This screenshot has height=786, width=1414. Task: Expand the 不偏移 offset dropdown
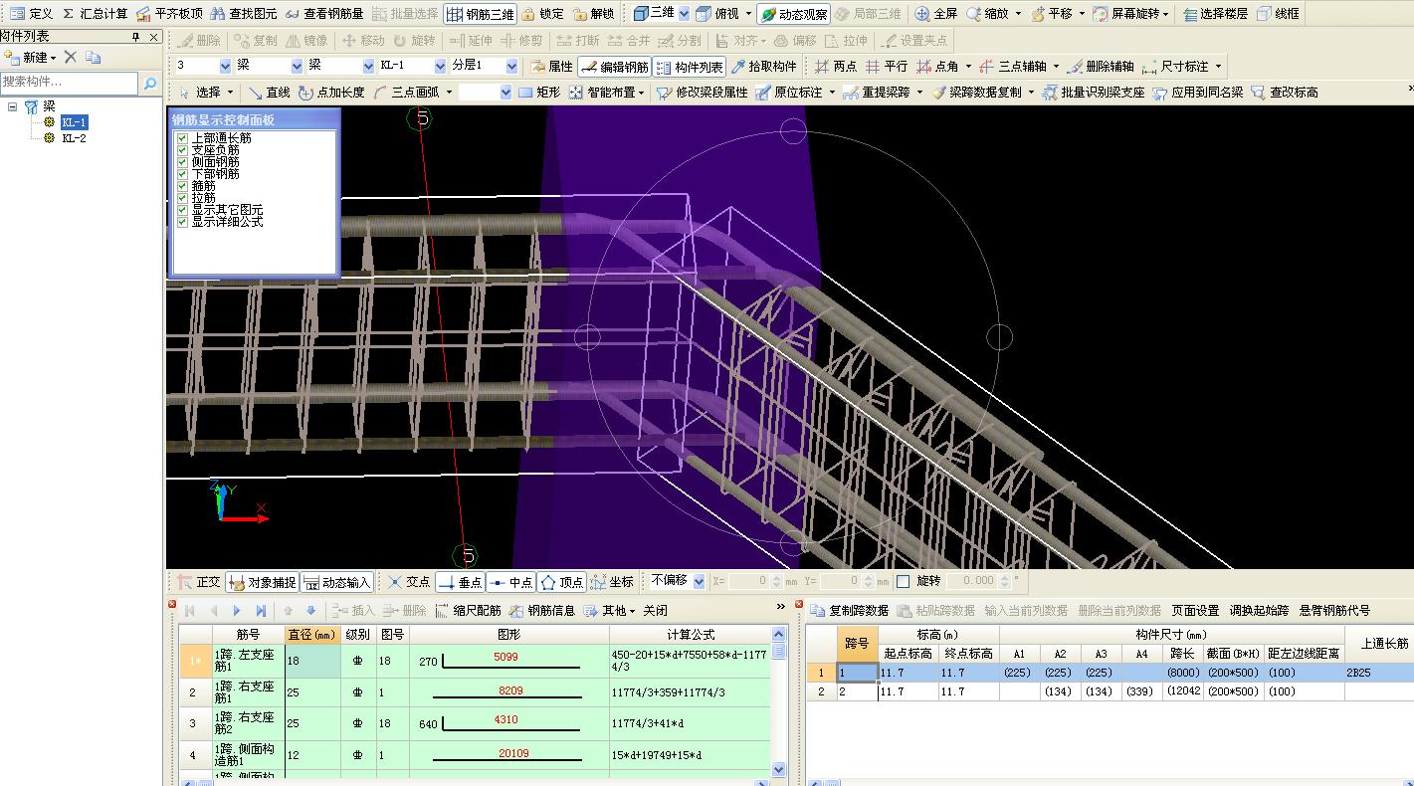click(698, 581)
